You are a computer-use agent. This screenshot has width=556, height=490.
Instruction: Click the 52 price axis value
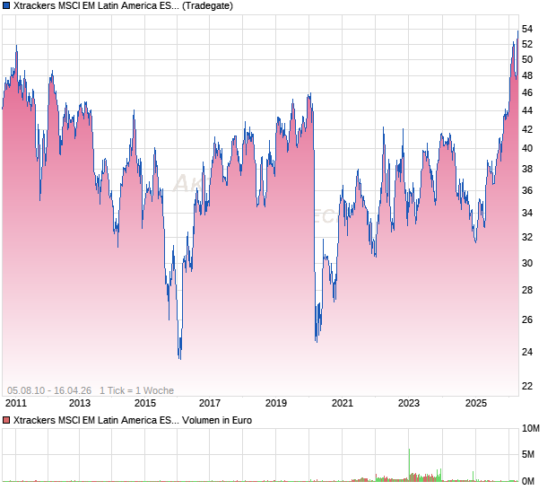click(527, 44)
